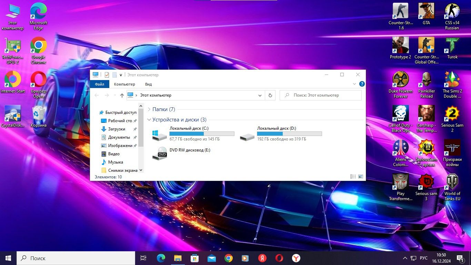This screenshot has height=265, width=471.
Task: Select Microsoft Edge desktop icon
Action: coord(38,17)
